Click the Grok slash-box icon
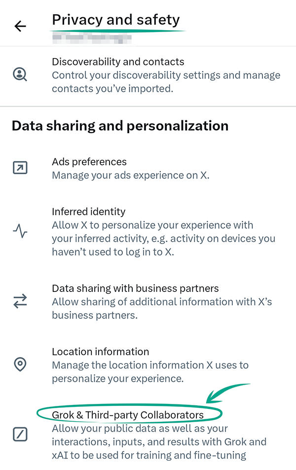Viewport: 296px width, 470px height. [20, 434]
